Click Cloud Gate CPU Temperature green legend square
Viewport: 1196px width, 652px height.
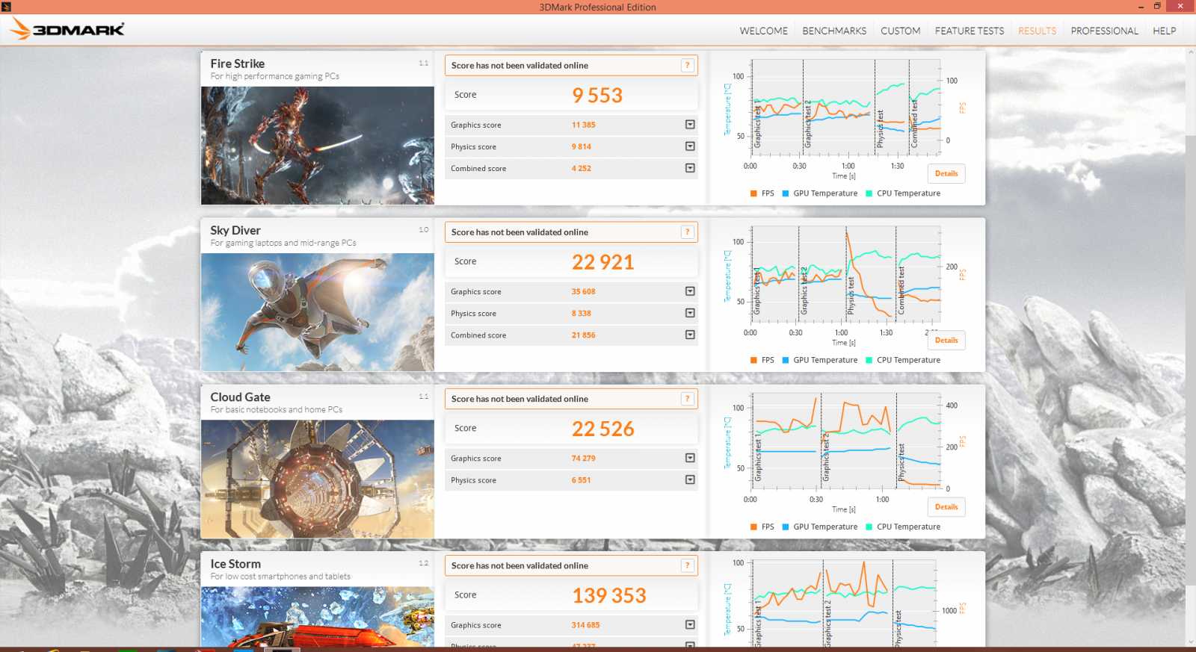[x=869, y=527]
